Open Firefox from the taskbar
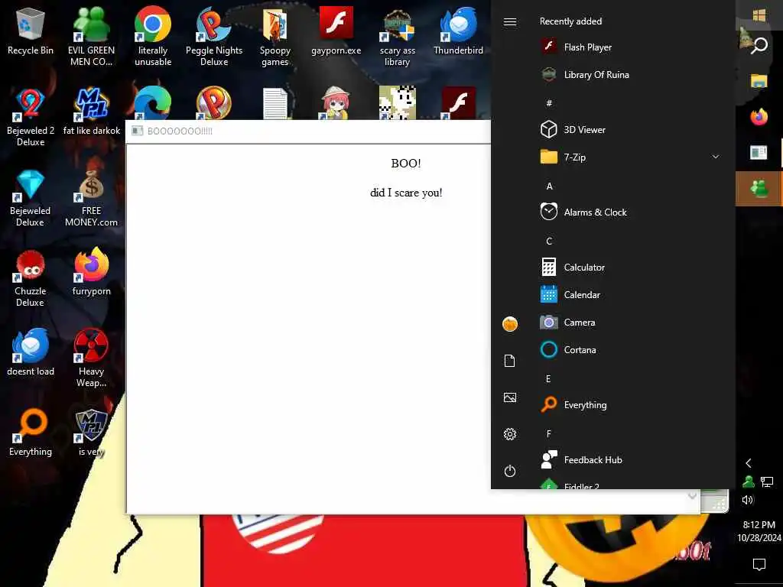 coord(759,117)
